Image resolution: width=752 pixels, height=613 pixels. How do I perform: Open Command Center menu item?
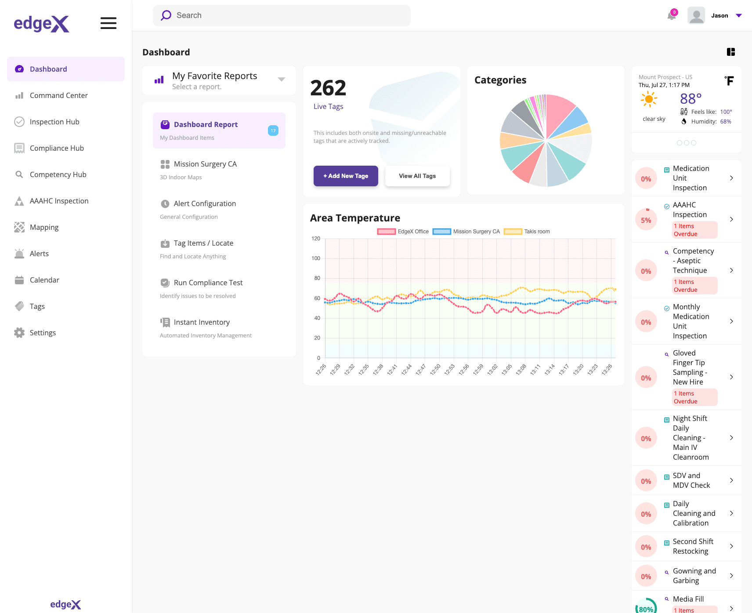58,95
